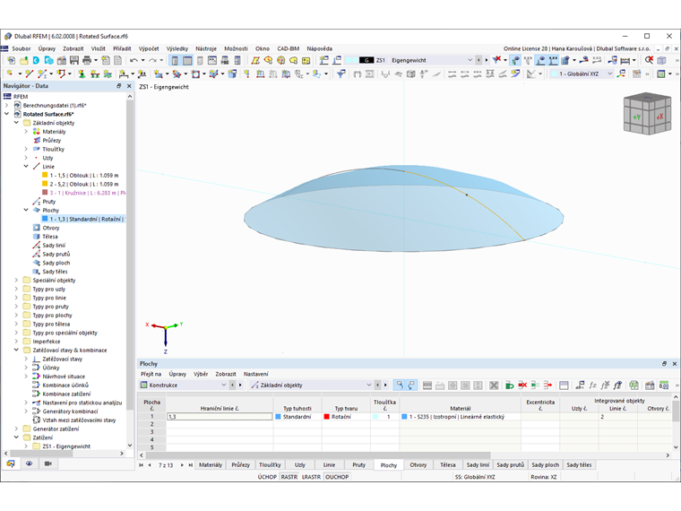This screenshot has height=511, width=681.
Task: Collapse the Plochy tree node
Action: click(x=26, y=210)
